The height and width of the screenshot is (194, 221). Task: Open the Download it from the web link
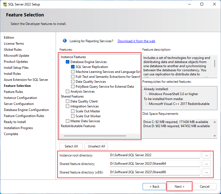point(136,41)
